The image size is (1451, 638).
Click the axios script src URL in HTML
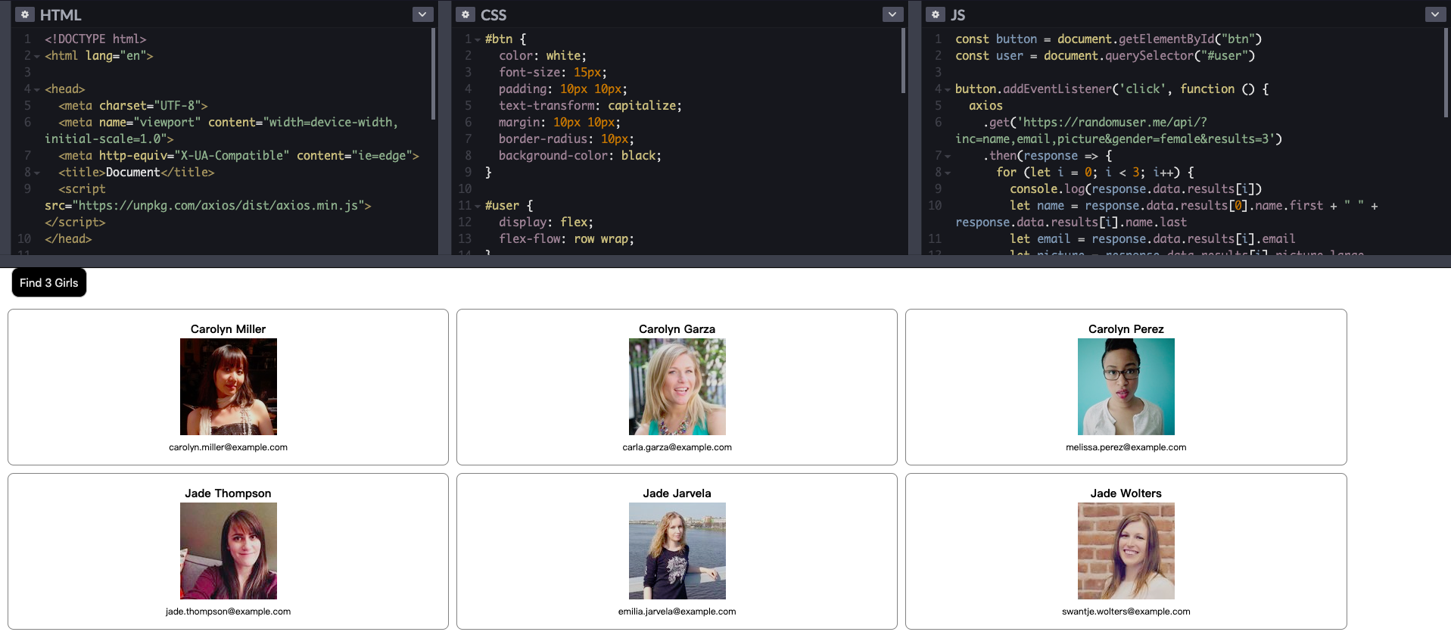coord(219,206)
